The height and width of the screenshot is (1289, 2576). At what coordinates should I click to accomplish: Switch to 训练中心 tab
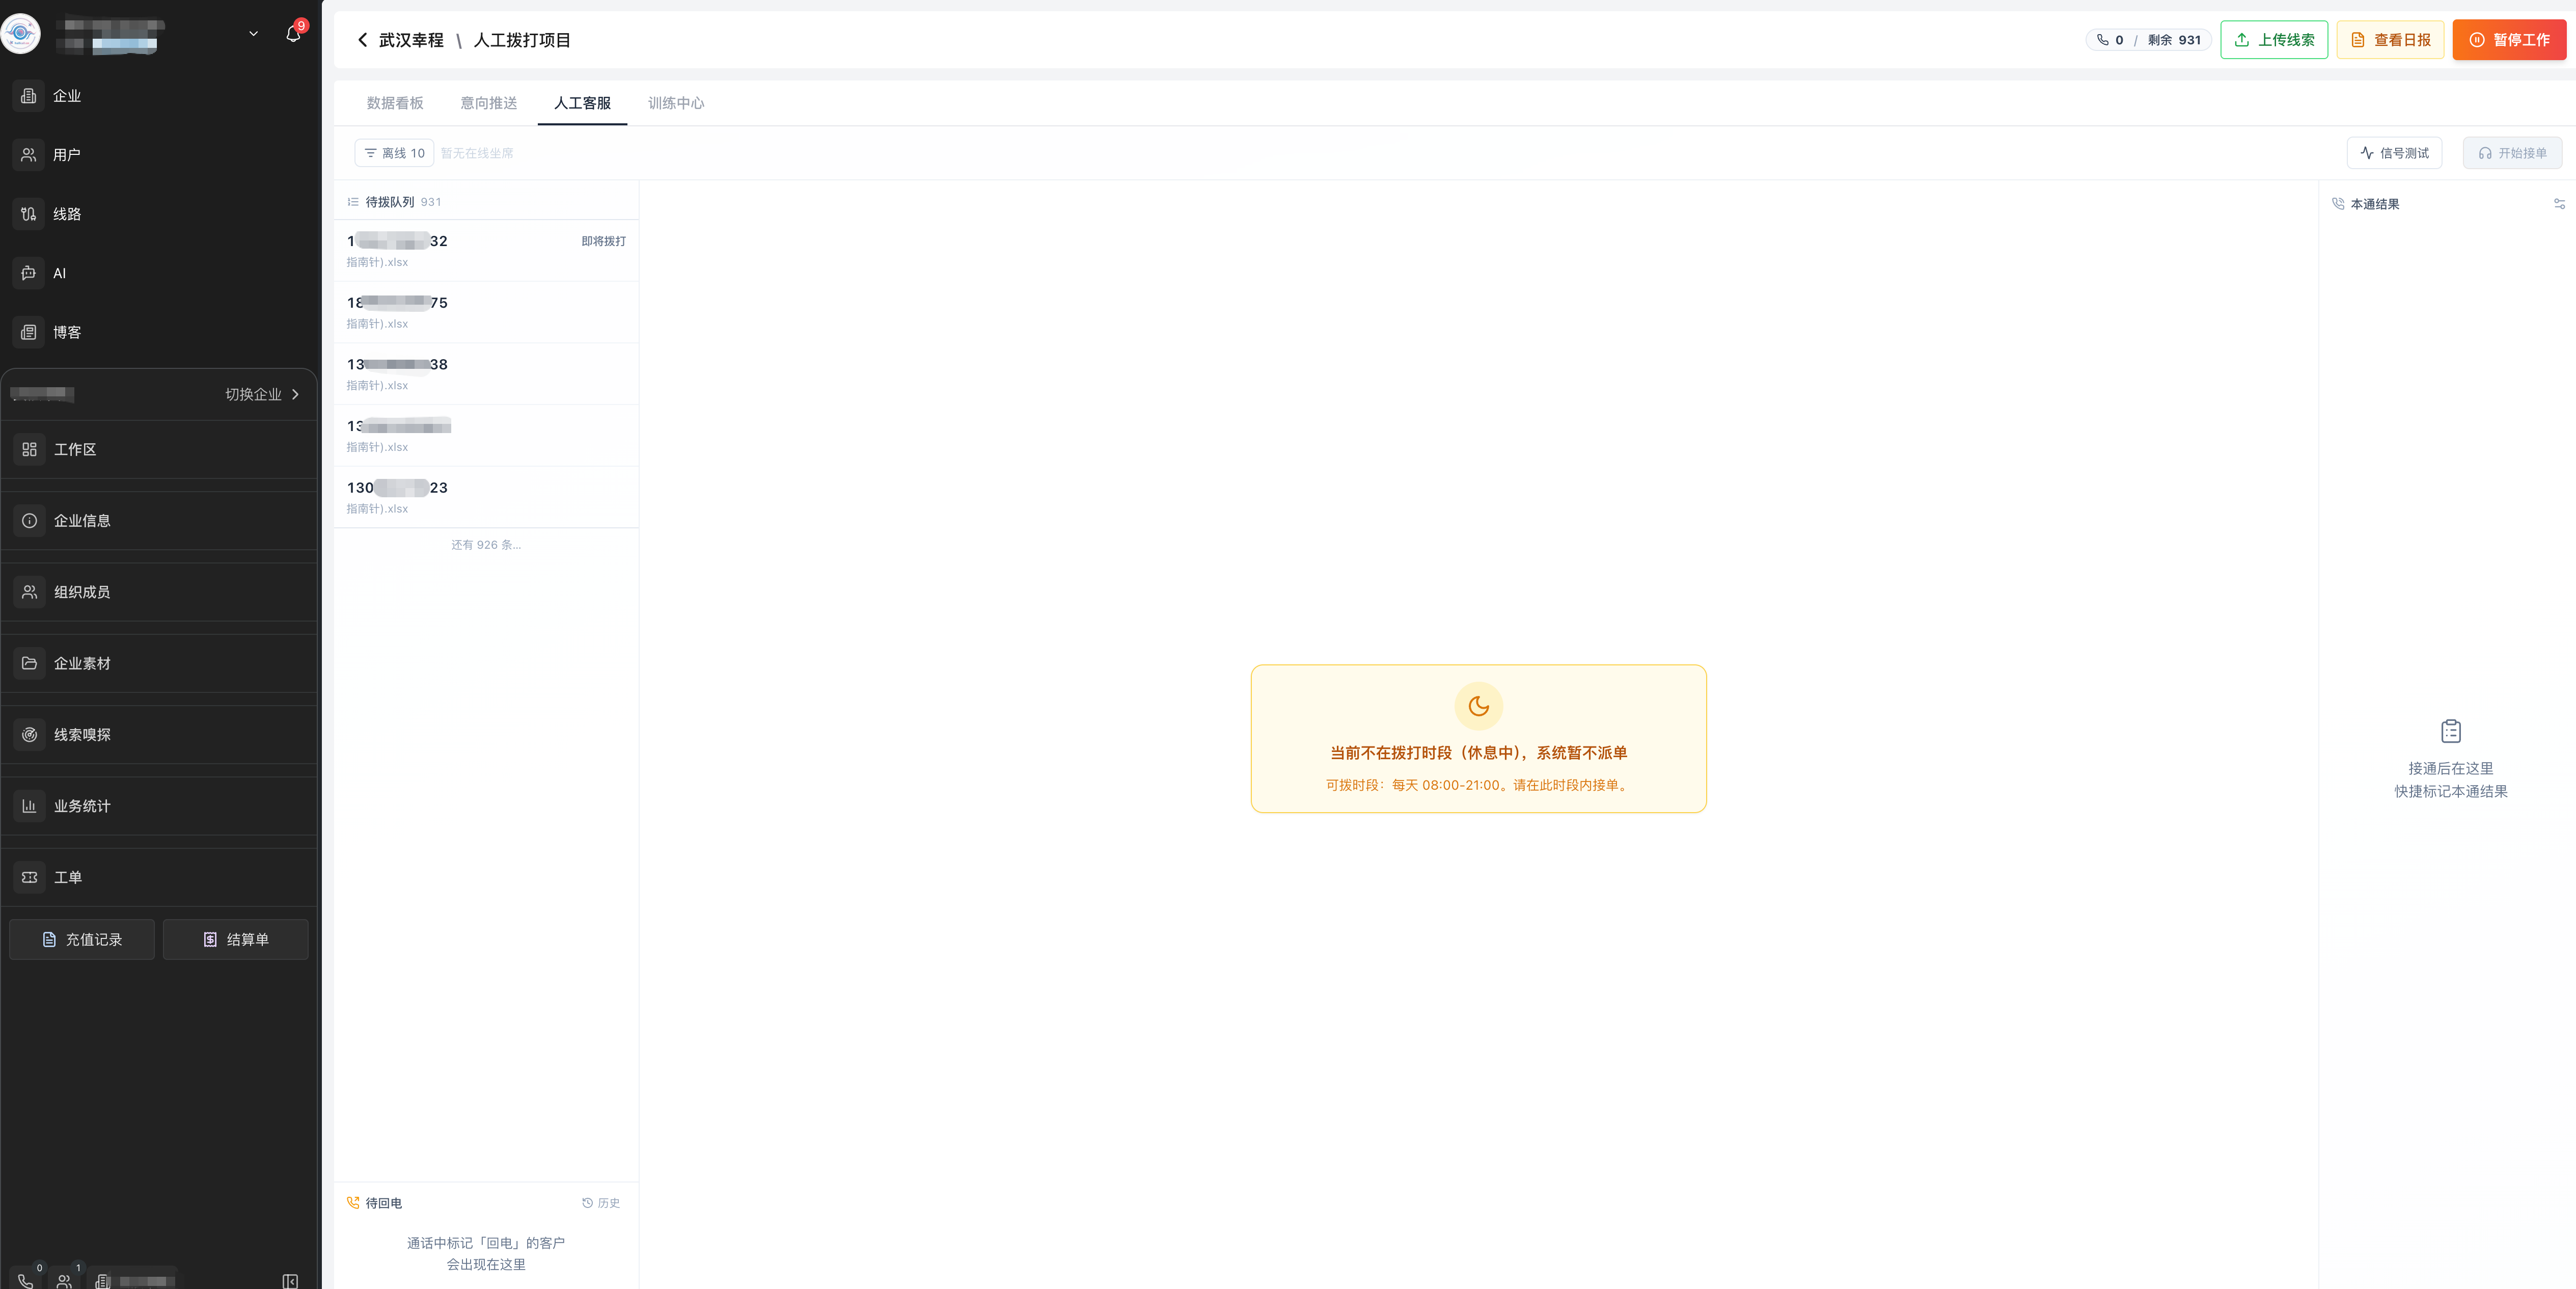click(x=676, y=103)
